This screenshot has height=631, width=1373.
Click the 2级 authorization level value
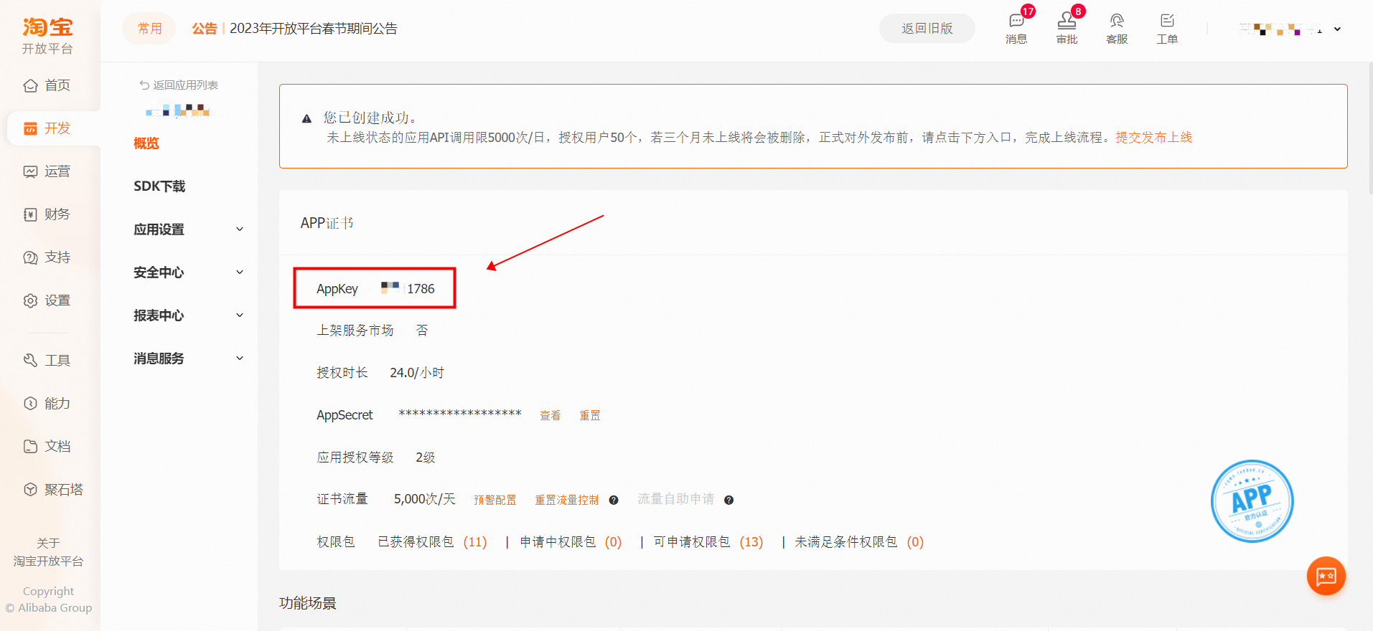[426, 457]
